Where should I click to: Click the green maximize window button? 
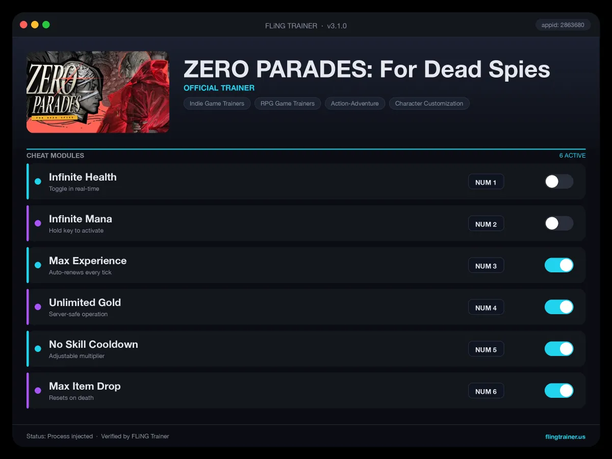pyautogui.click(x=46, y=24)
